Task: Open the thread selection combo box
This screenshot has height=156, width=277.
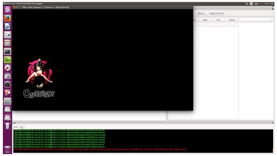Action: 256,20
